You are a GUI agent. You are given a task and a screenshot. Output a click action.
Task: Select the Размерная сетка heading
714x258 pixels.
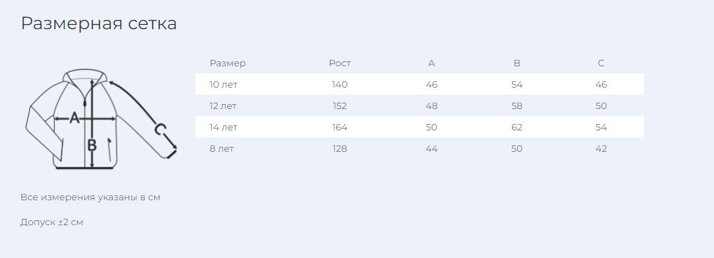click(99, 24)
